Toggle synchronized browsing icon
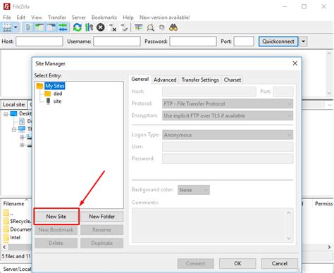The width and height of the screenshot is (334, 273). point(162,27)
